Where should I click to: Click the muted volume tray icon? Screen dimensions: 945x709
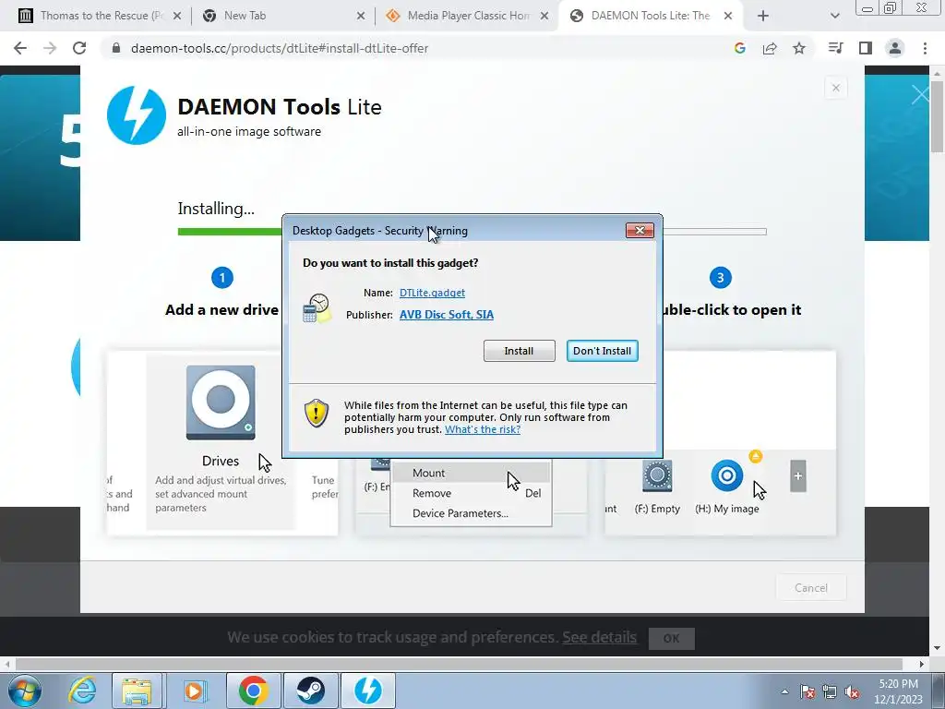click(x=852, y=691)
